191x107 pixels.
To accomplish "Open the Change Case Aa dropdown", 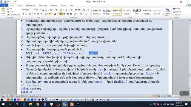I will pyautogui.click(x=51, y=10).
